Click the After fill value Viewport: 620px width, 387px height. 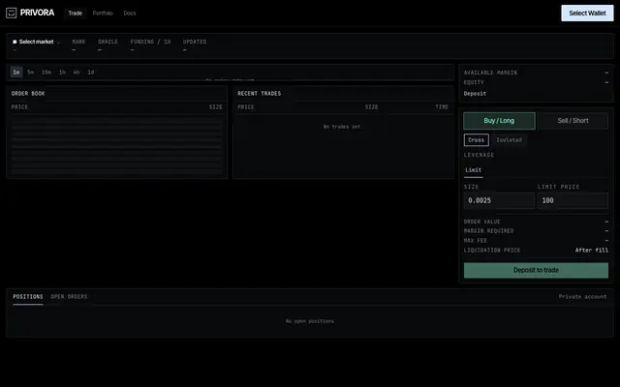(592, 251)
